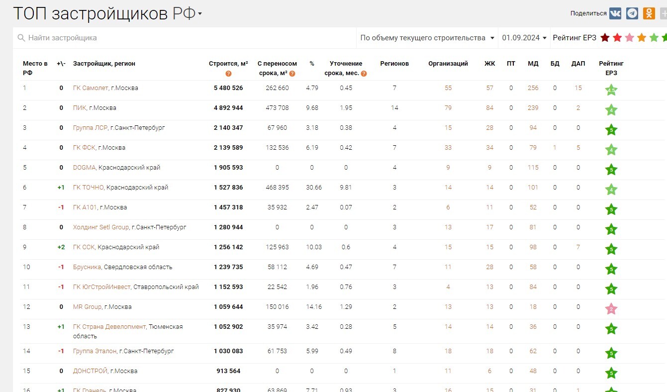The image size is (667, 392).
Task: Select the value 5 480 526 for ГК Самолет
Action: [228, 88]
